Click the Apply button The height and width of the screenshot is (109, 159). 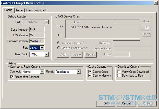[x=147, y=103]
